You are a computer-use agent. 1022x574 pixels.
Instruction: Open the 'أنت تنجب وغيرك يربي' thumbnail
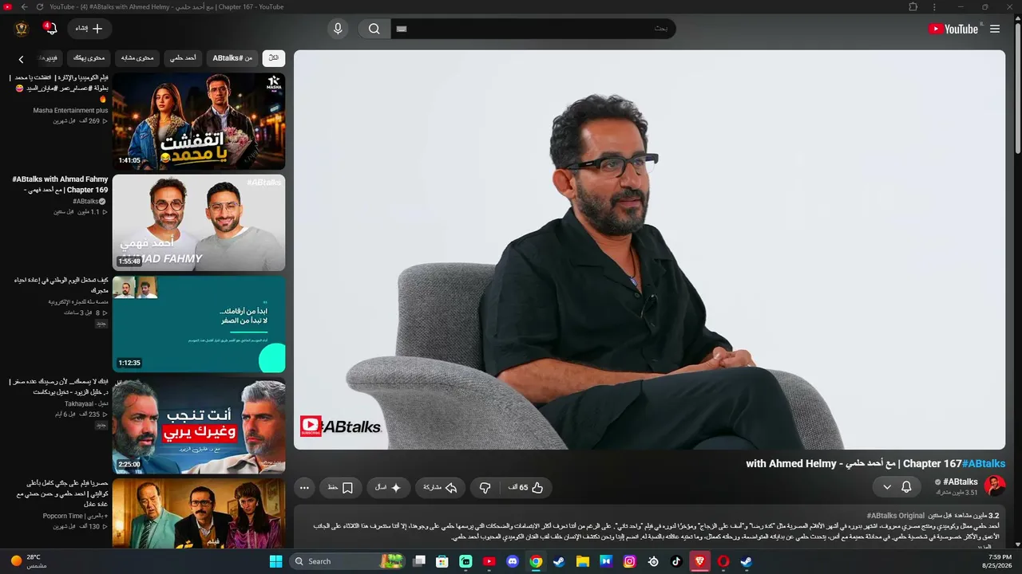(199, 425)
